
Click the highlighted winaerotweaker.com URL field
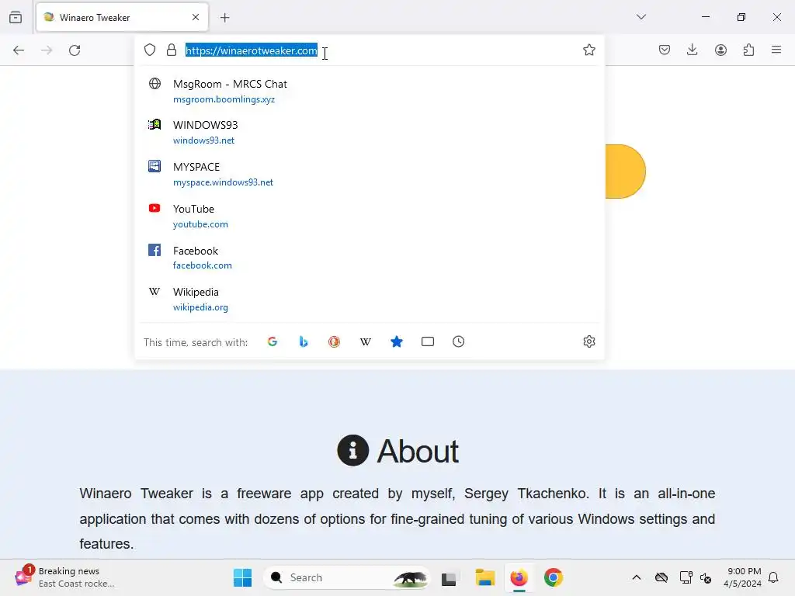[252, 50]
